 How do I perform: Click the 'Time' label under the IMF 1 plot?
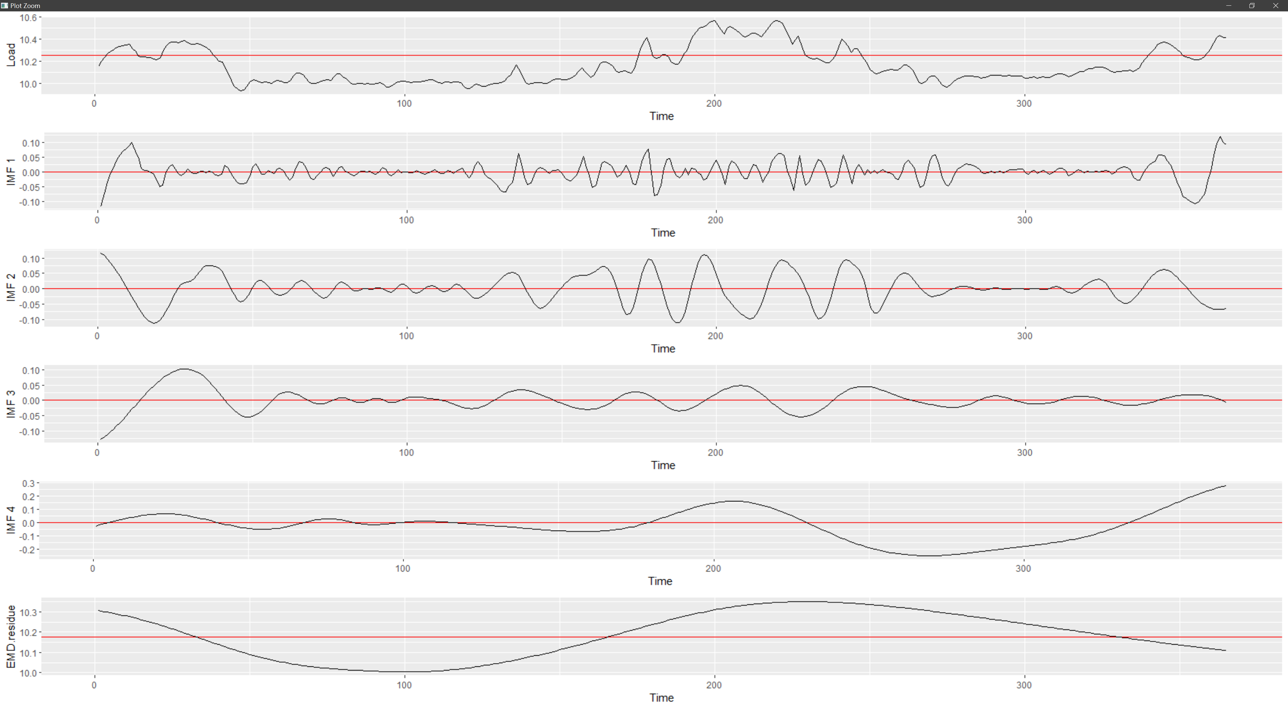[x=663, y=232]
